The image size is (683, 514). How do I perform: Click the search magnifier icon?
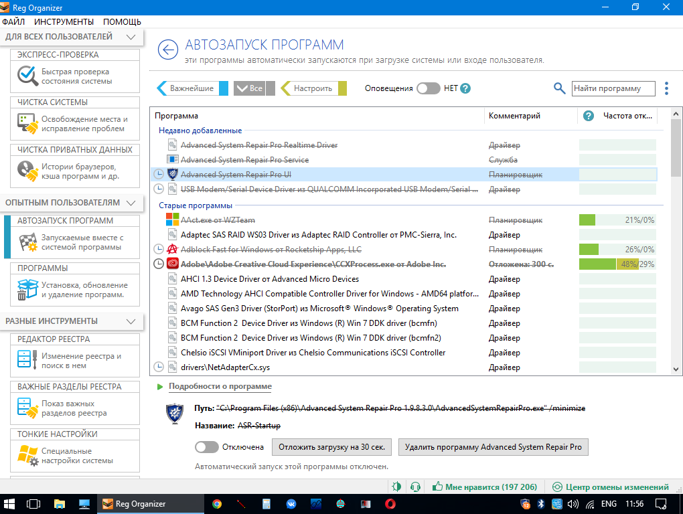pyautogui.click(x=559, y=88)
